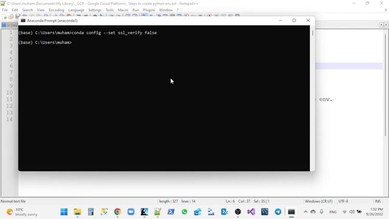Open the black sphere app on the taskbar
The width and height of the screenshot is (389, 219).
click(x=238, y=212)
